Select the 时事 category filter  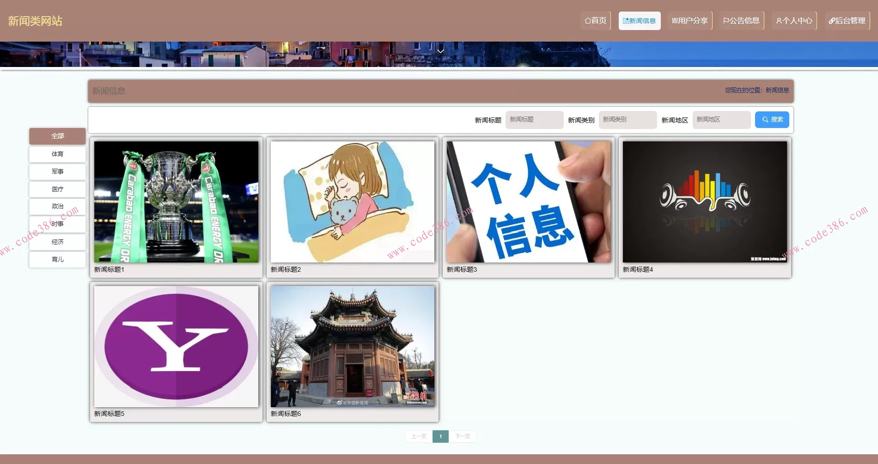[x=57, y=224]
